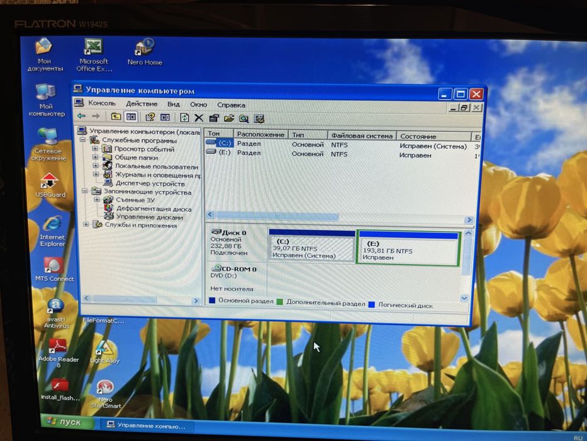Expand the Службы и приложения node
Screen dimensions: 587x441
tap(86, 224)
